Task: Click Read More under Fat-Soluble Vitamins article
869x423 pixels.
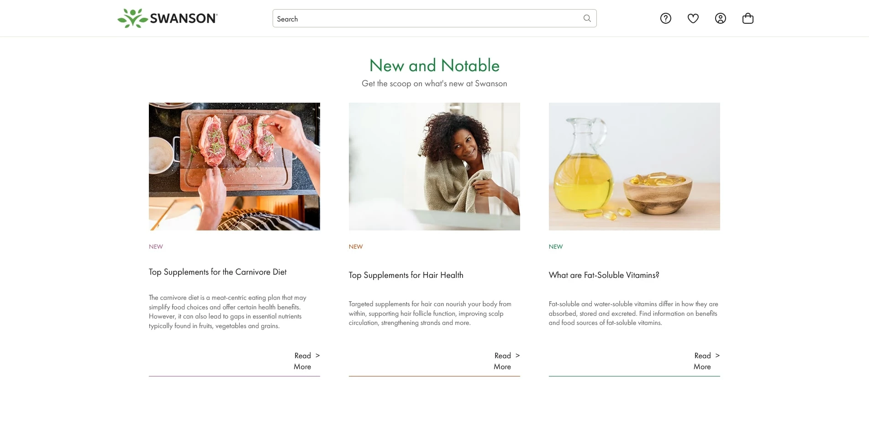Action: coord(702,361)
